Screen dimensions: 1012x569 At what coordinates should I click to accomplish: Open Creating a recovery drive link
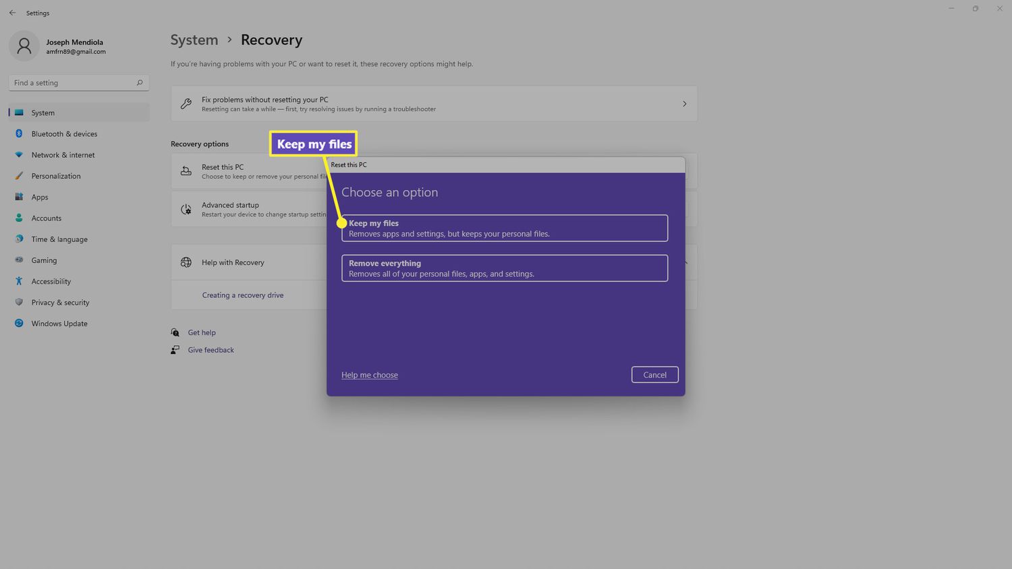pyautogui.click(x=243, y=295)
